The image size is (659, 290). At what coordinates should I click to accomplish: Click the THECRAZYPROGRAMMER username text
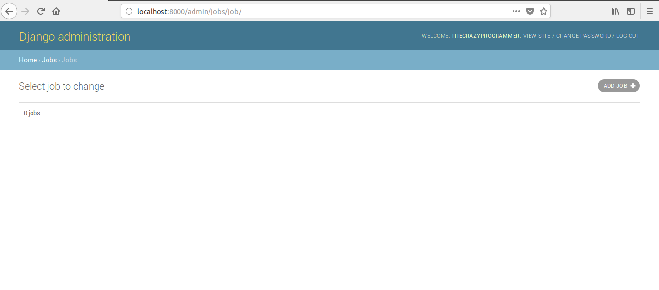coord(485,36)
